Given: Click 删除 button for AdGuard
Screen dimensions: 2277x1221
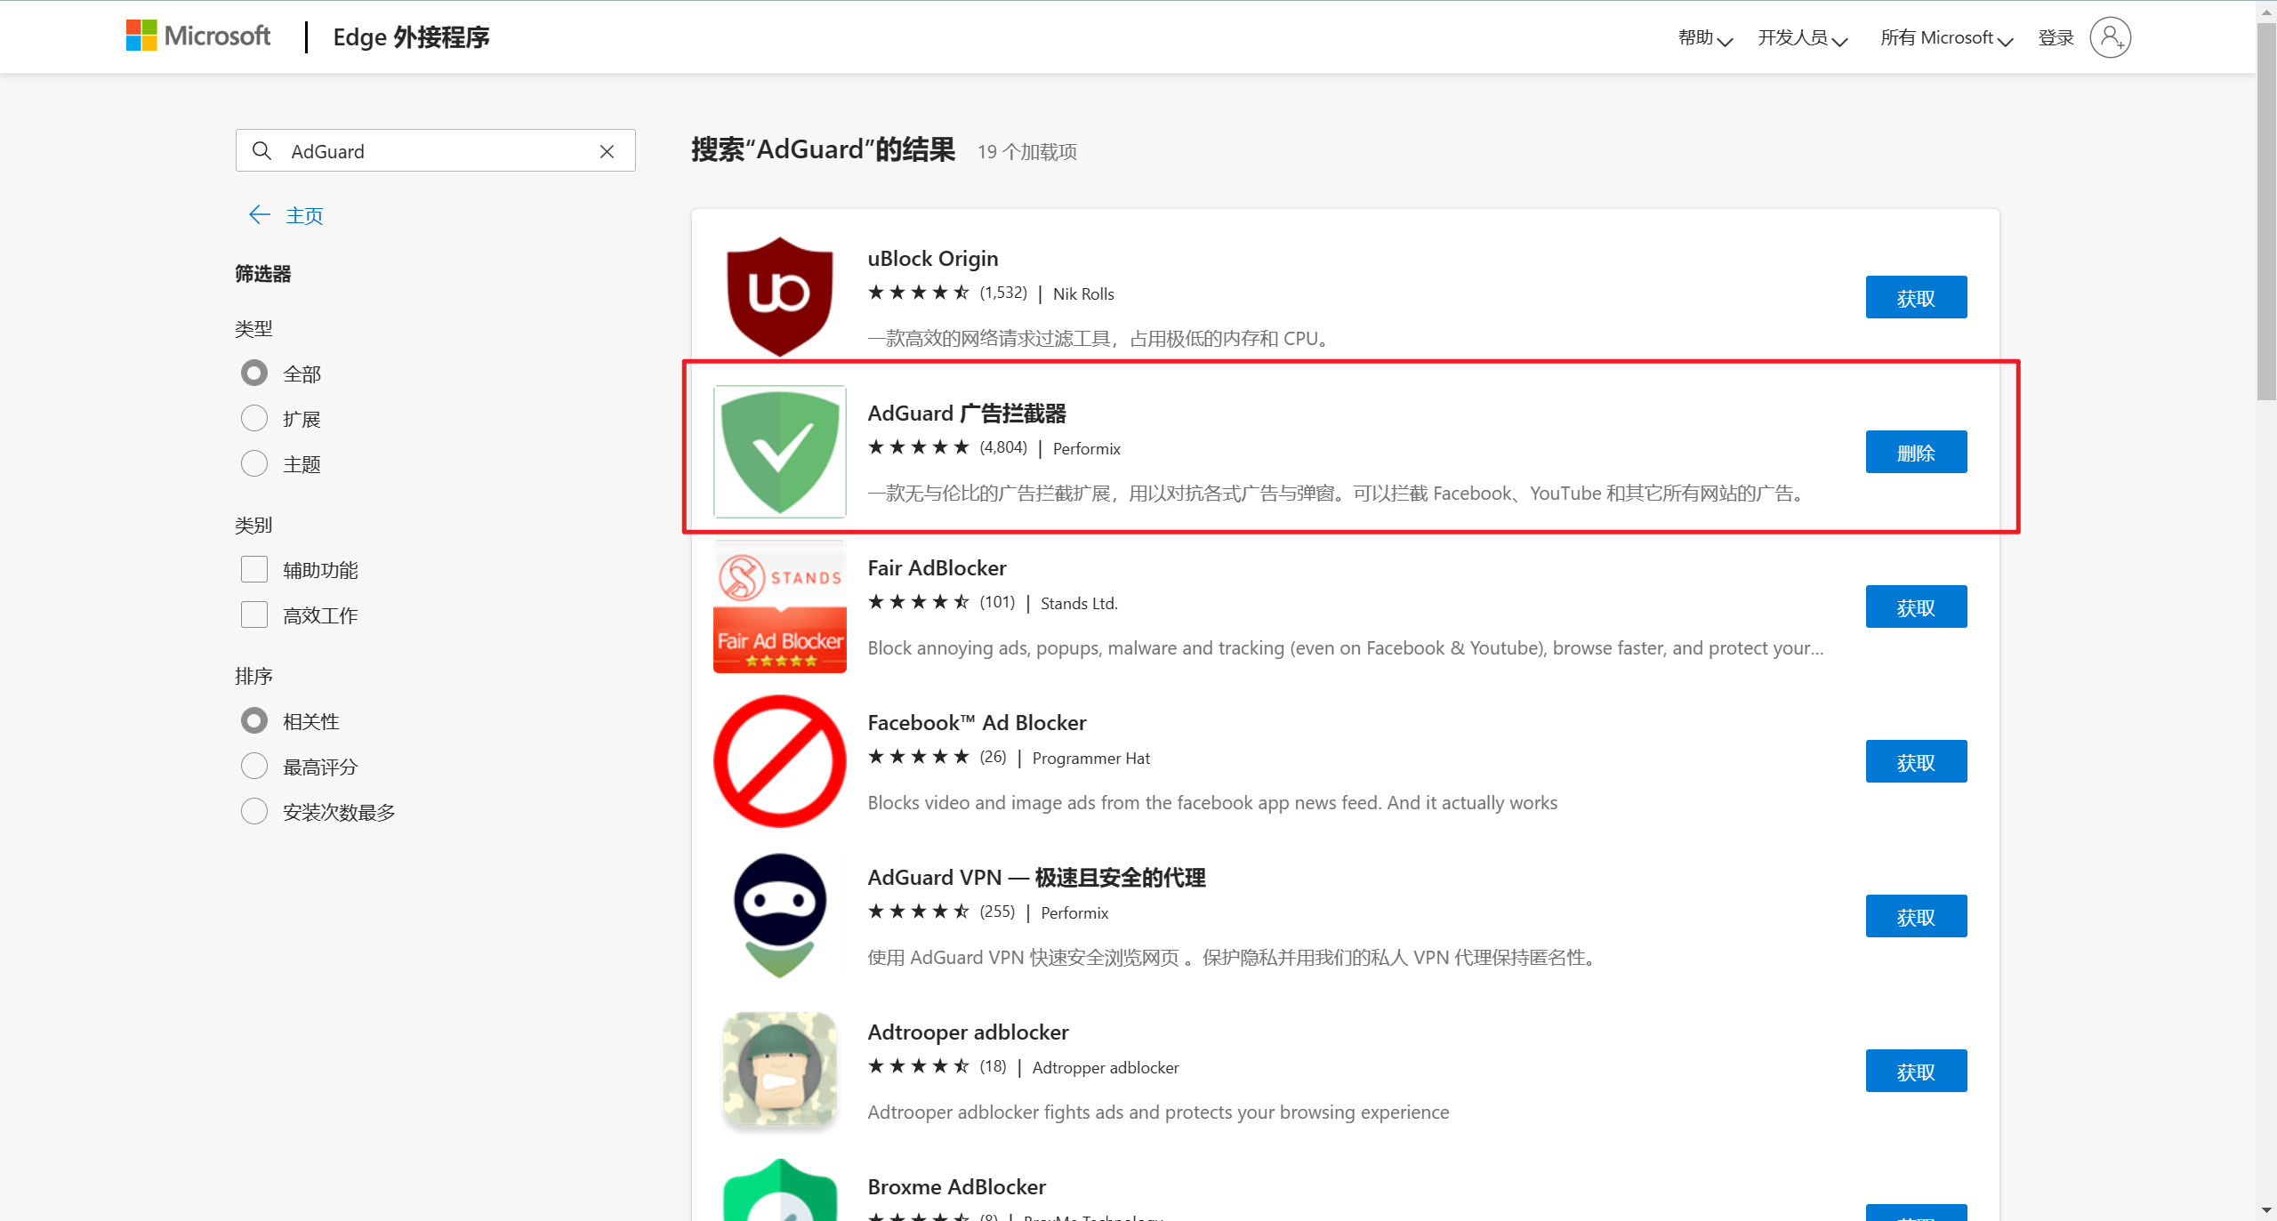Looking at the screenshot, I should click(1916, 452).
